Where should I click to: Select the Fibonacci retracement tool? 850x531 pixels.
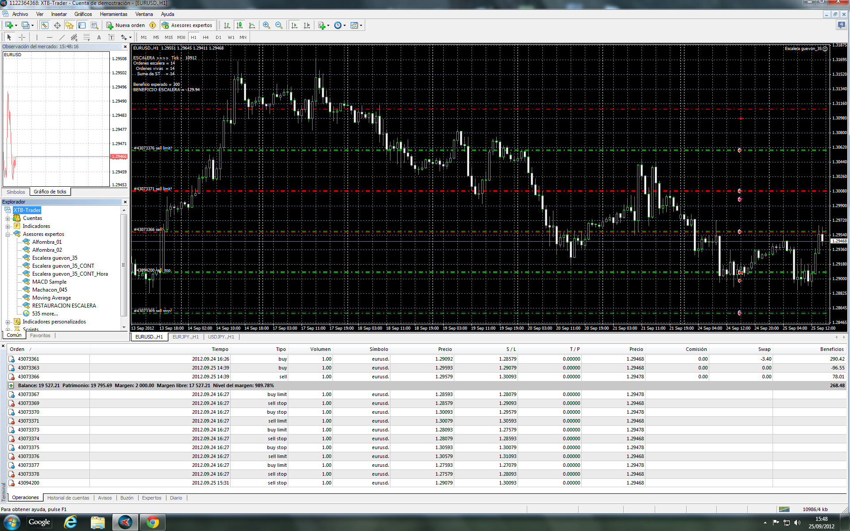pyautogui.click(x=87, y=37)
